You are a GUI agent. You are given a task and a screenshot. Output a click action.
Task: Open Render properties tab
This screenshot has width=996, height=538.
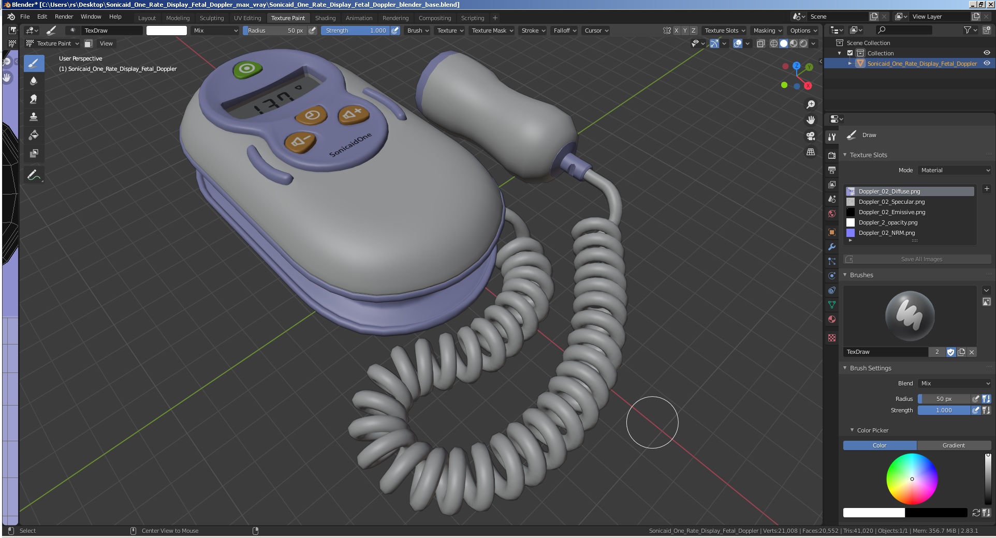(832, 155)
